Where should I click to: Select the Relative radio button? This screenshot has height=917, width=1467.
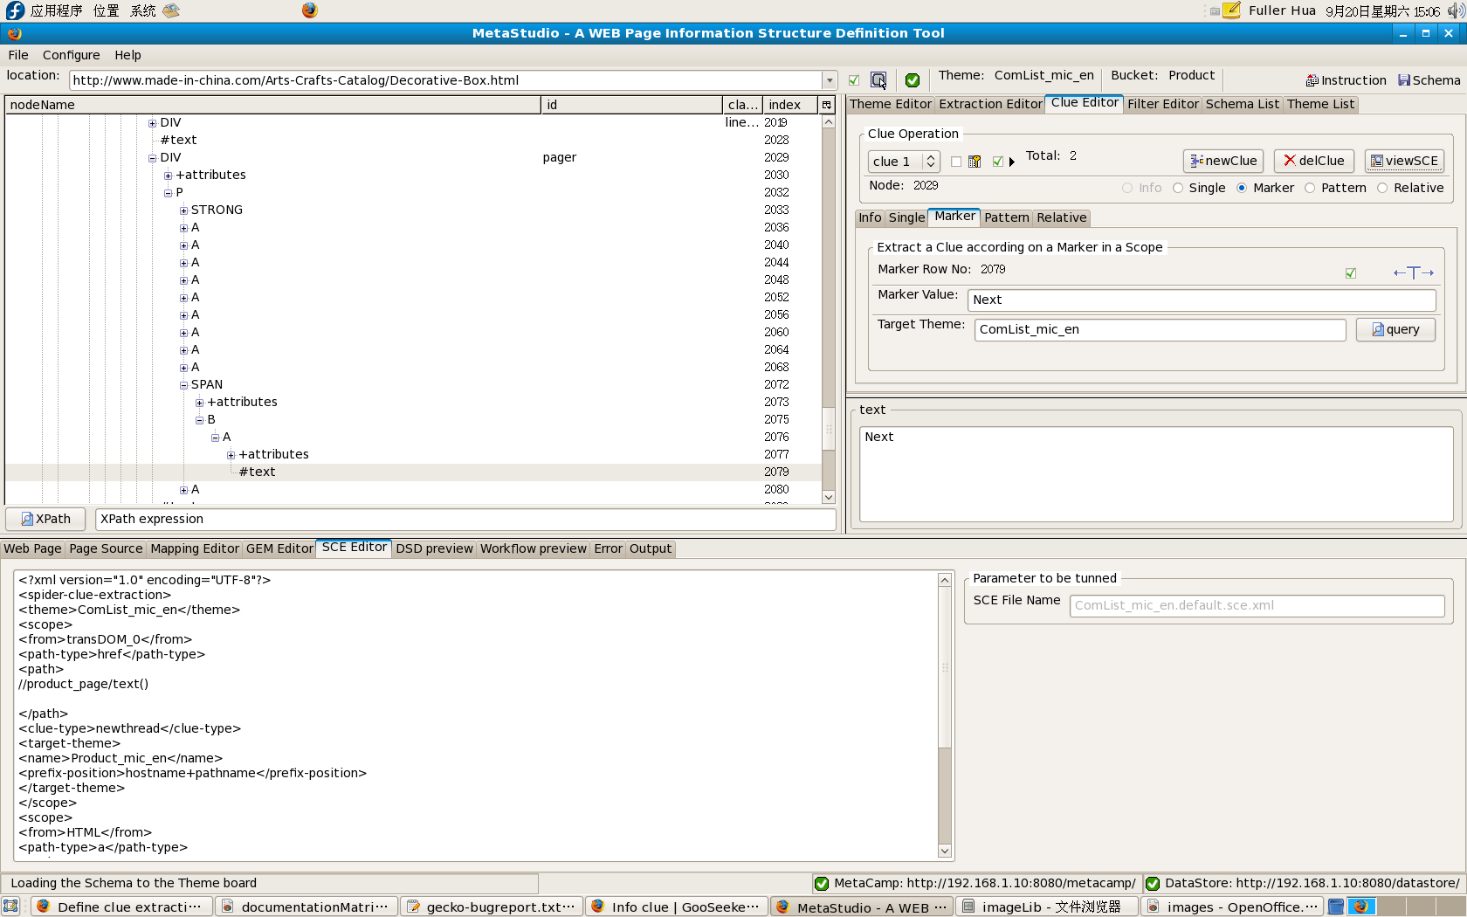coord(1382,188)
